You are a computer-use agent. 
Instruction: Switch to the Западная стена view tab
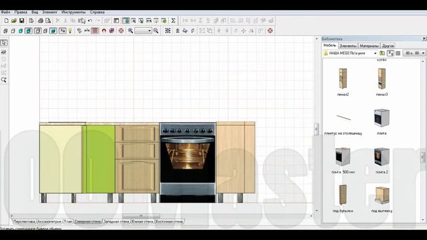116,221
